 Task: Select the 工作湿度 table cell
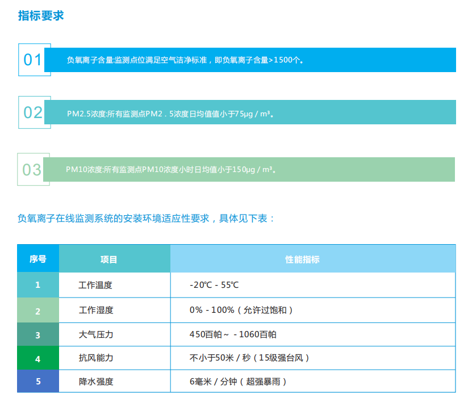coord(95,309)
